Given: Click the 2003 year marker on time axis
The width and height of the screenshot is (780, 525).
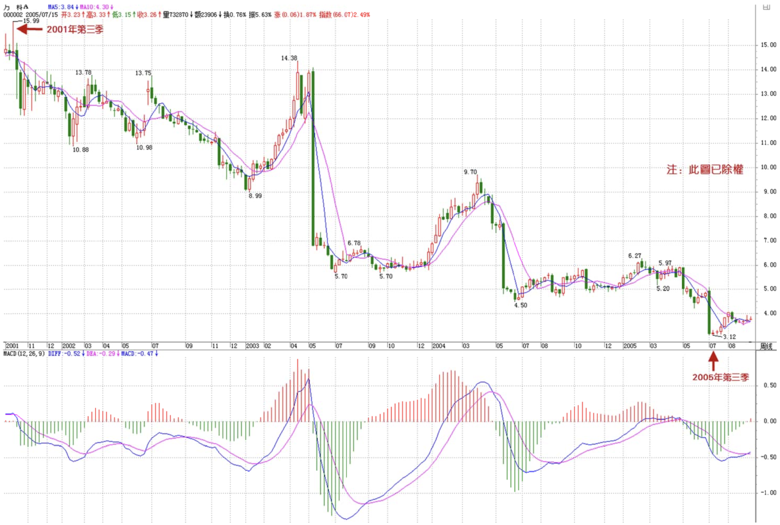Looking at the screenshot, I should [x=252, y=346].
